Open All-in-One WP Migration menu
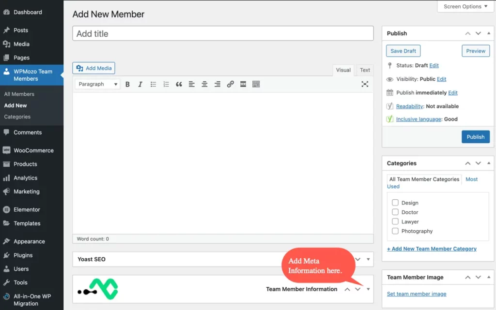Screen dimensions: 496x310 pyautogui.click(x=31, y=300)
